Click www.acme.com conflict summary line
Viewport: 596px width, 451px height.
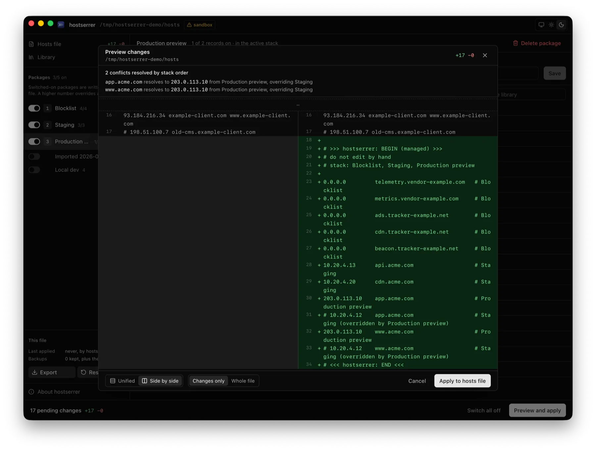point(209,90)
